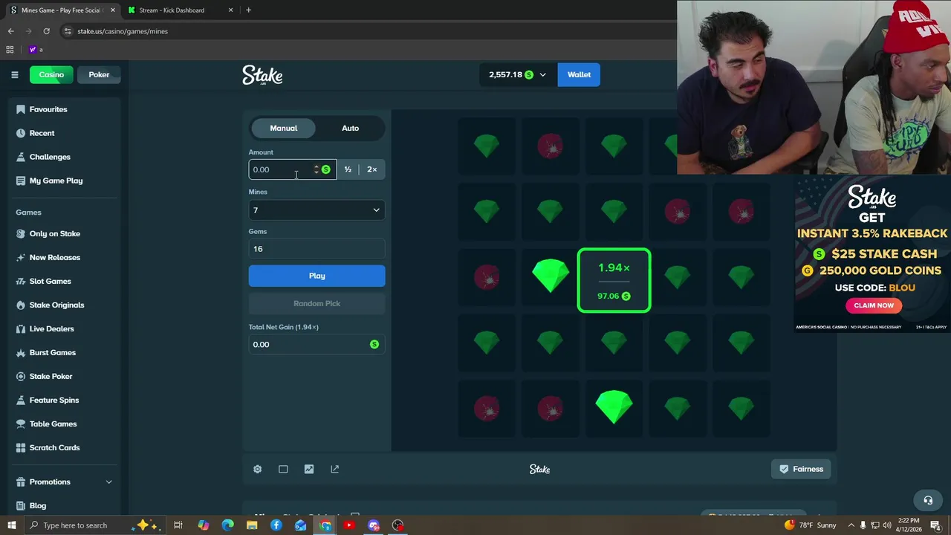
Task: Double the bet with 2× button
Action: coord(371,169)
